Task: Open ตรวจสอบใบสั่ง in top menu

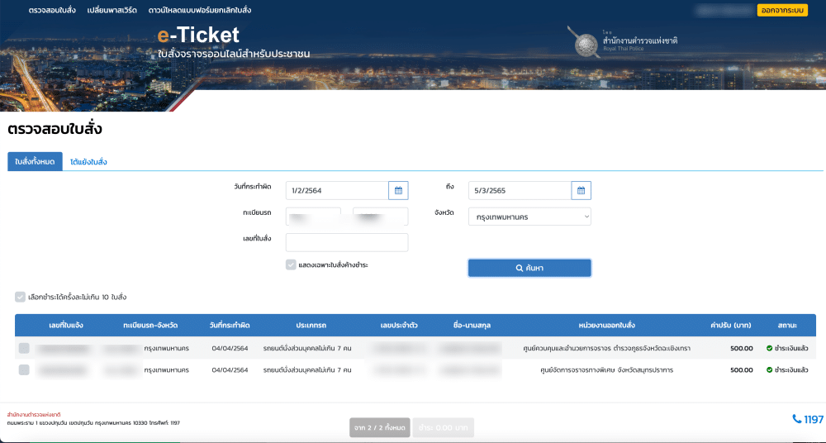Action: (x=53, y=10)
